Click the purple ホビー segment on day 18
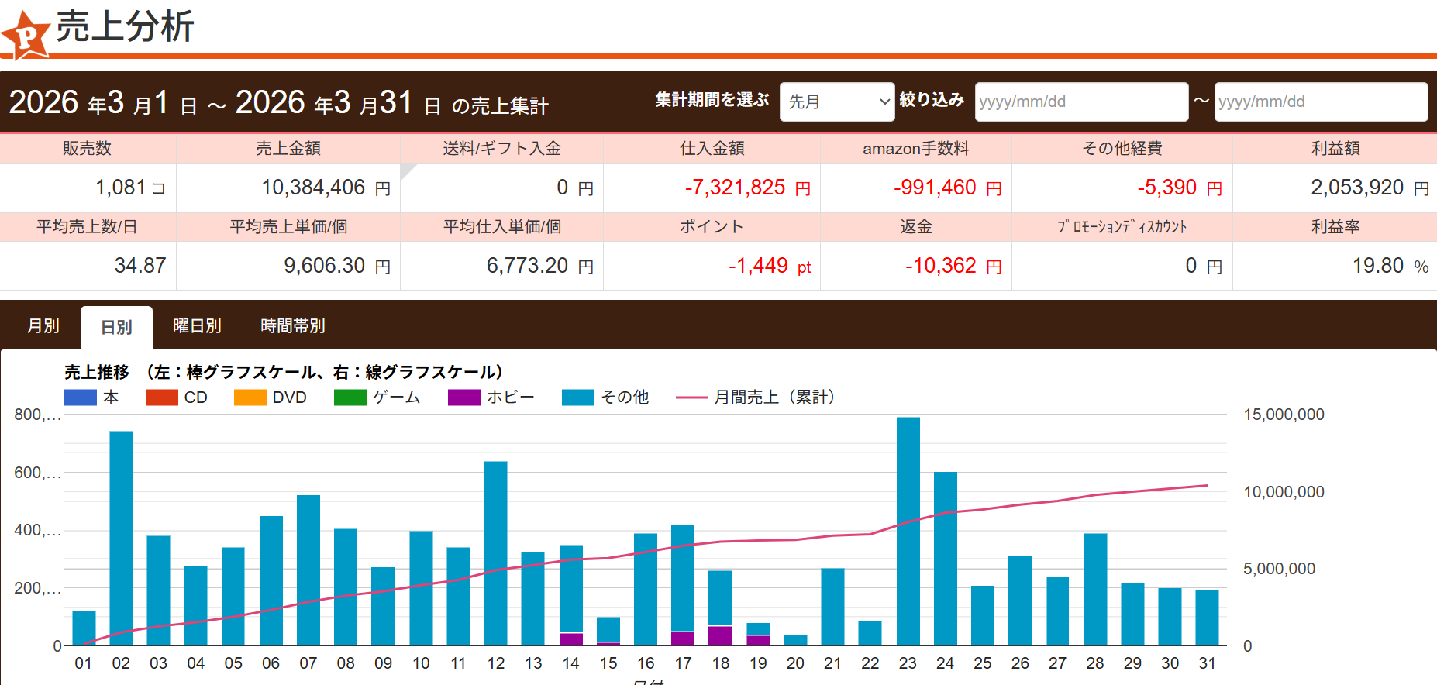 point(720,635)
